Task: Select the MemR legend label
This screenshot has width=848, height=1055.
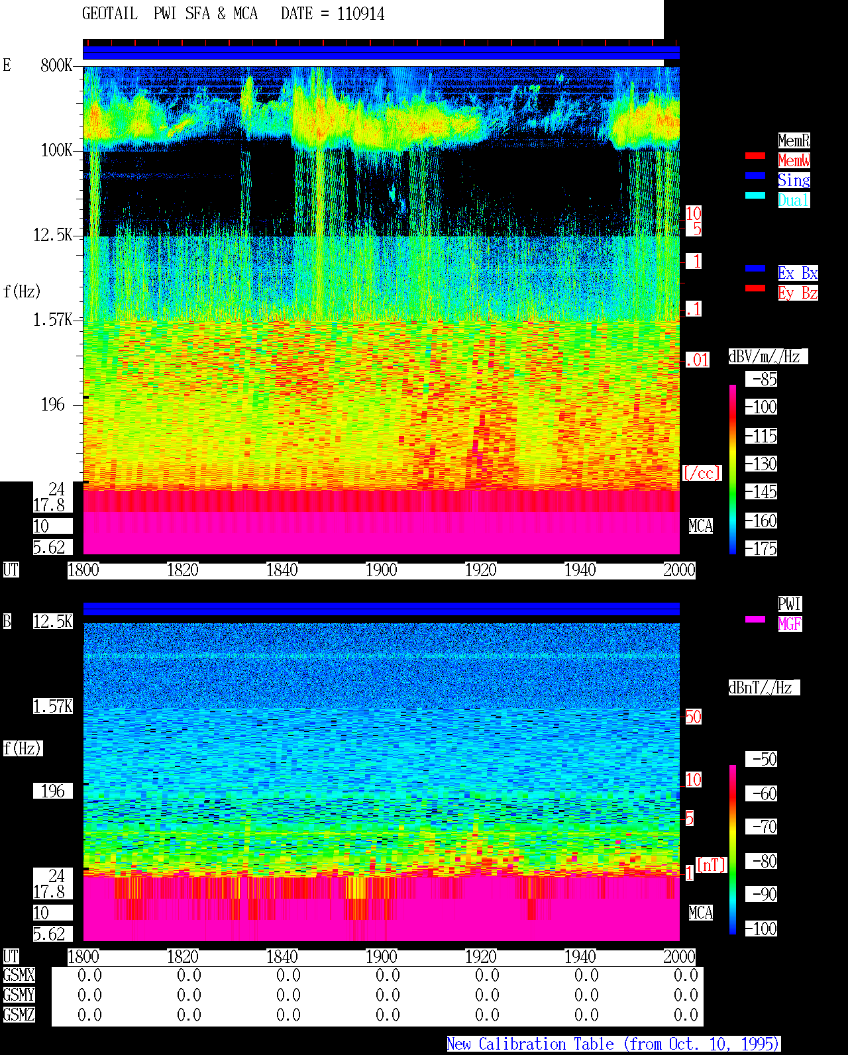Action: pos(794,140)
